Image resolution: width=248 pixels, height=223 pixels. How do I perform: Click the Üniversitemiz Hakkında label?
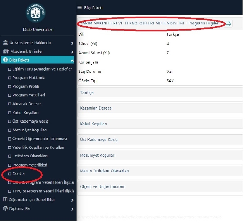point(30,43)
